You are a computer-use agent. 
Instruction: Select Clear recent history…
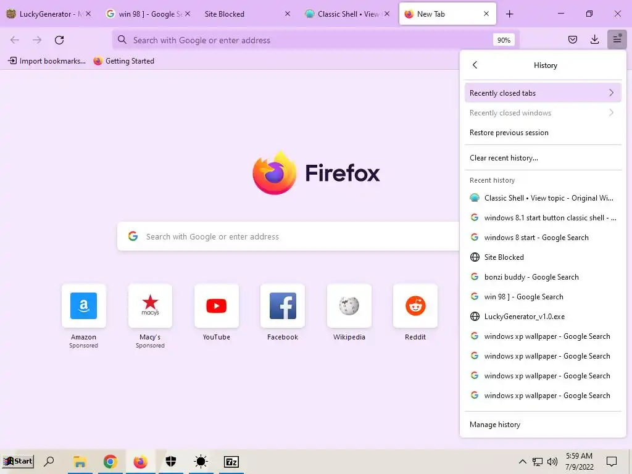pyautogui.click(x=543, y=158)
